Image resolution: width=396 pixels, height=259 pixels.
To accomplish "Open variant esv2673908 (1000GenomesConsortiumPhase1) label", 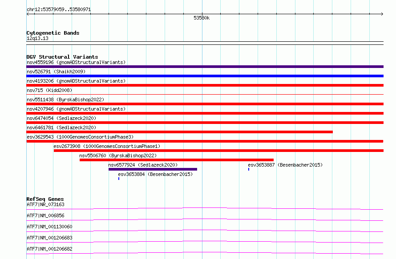I will (107, 146).
